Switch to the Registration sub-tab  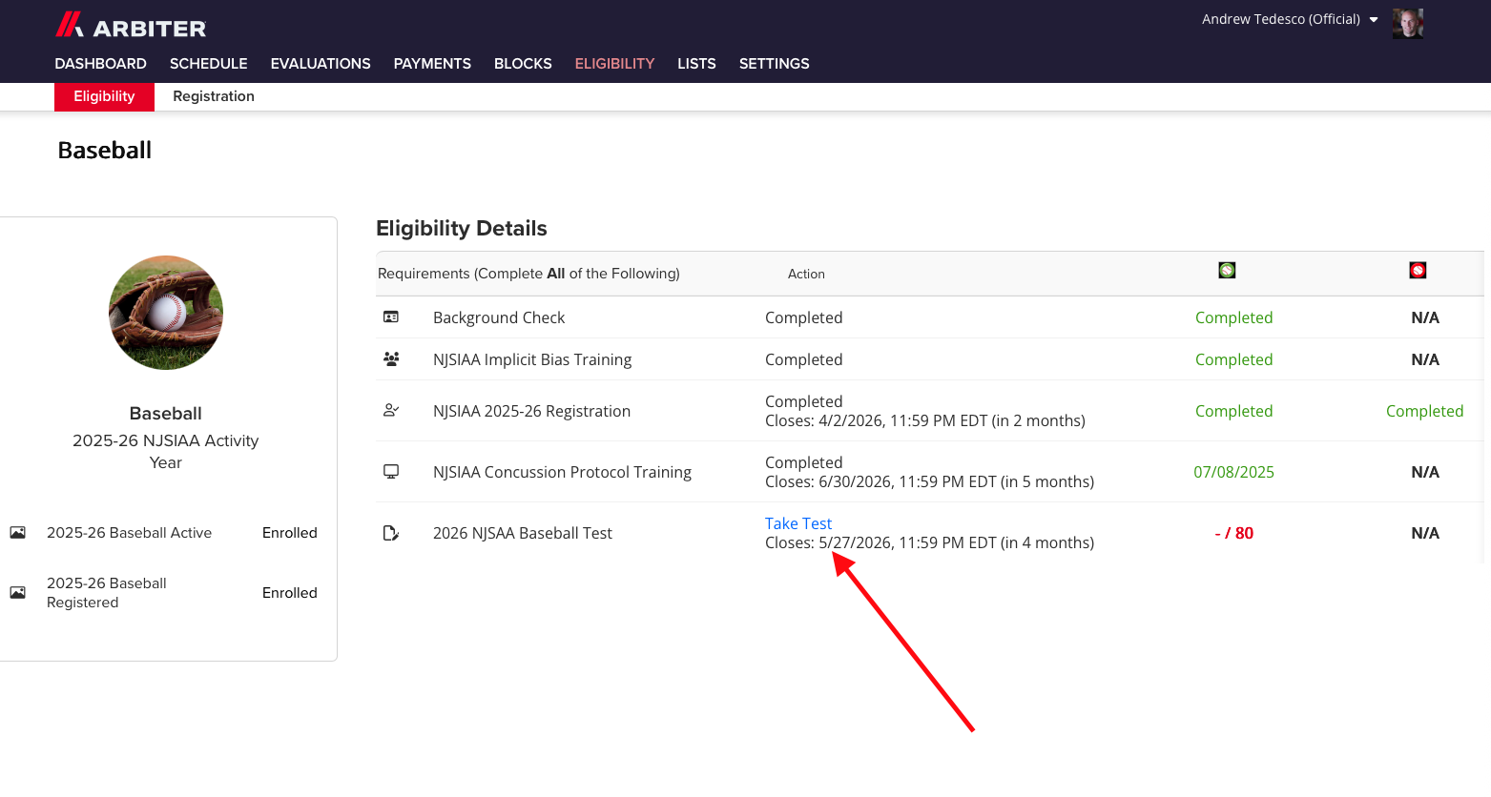pyautogui.click(x=214, y=96)
